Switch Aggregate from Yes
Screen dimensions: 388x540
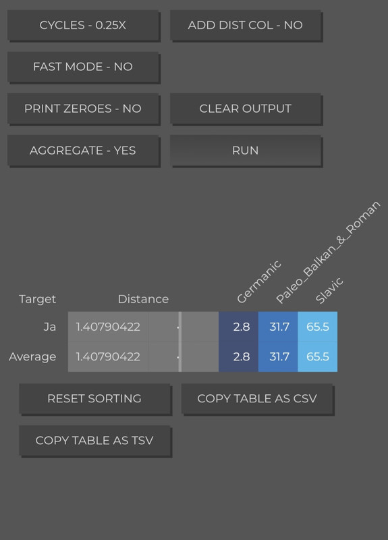tap(83, 151)
